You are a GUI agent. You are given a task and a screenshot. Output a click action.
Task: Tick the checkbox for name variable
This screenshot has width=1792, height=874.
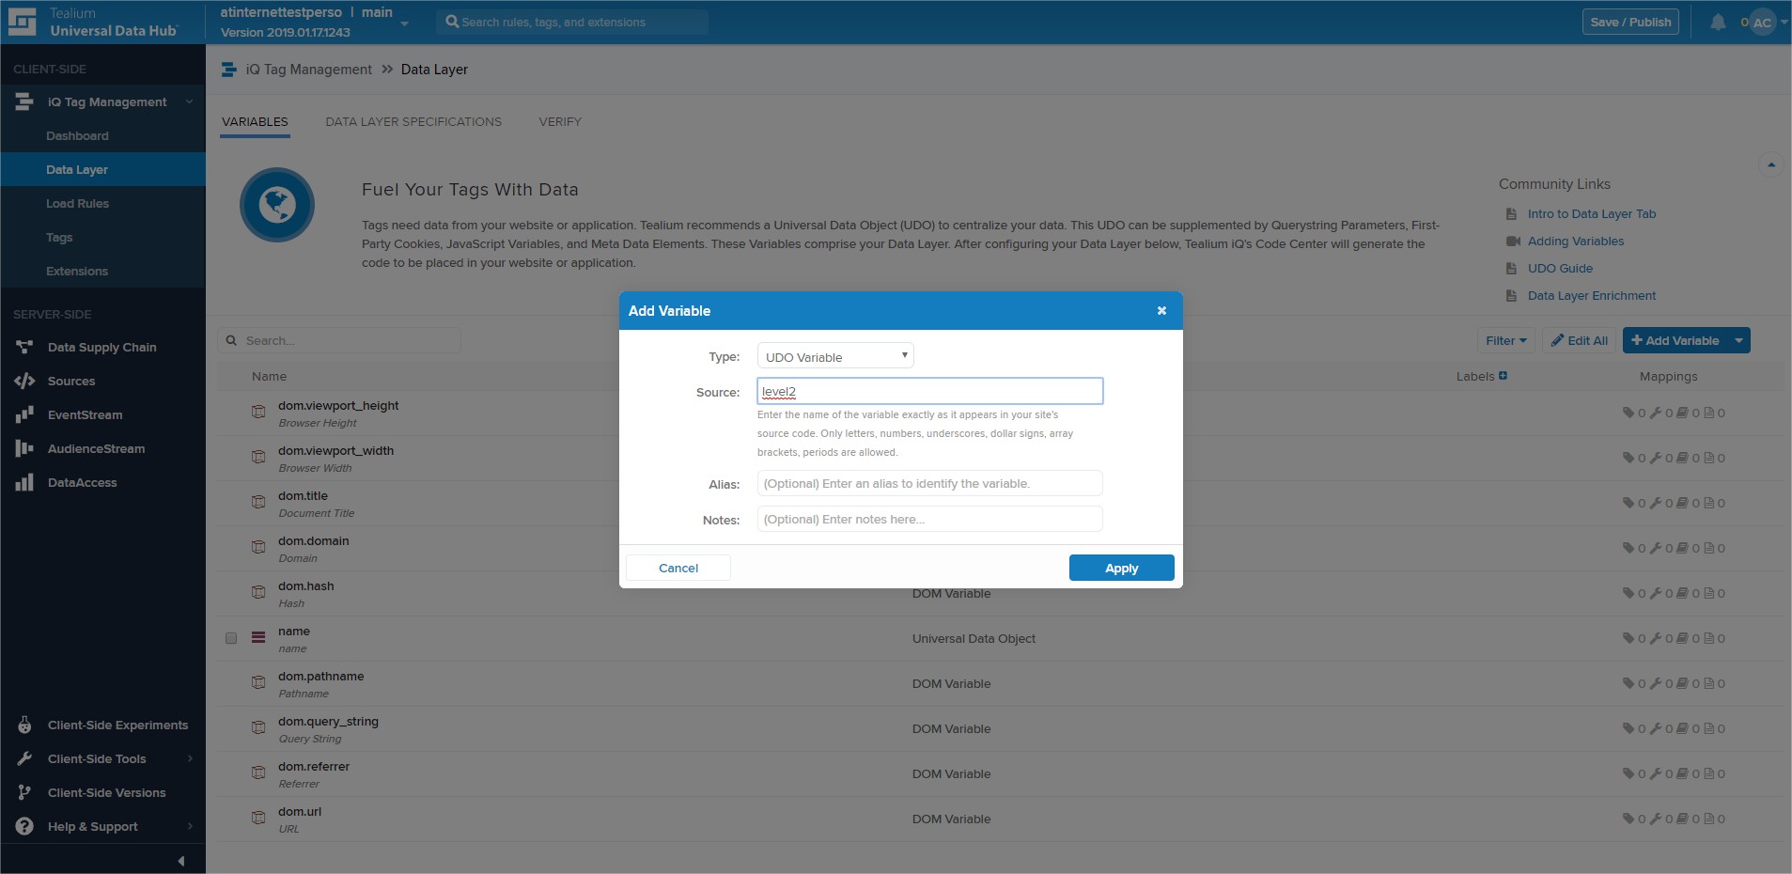[x=231, y=638]
